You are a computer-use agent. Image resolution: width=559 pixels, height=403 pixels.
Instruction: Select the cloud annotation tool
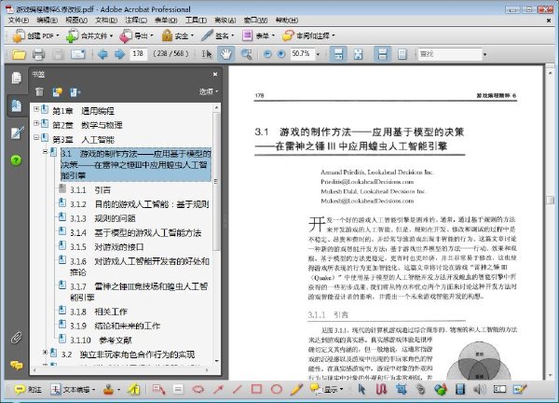click(x=198, y=389)
